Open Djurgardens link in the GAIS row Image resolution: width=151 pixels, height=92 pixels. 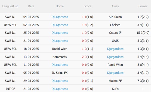[x=60, y=41]
